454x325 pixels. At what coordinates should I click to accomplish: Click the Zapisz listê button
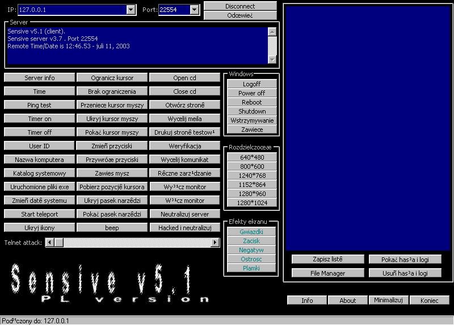pos(328,259)
